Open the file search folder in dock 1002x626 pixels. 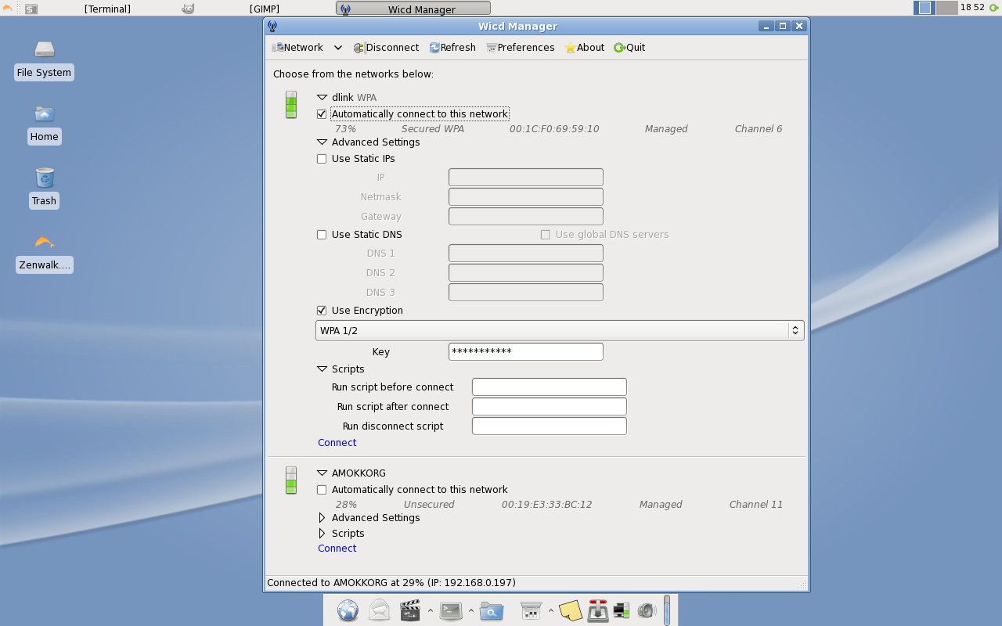click(x=492, y=610)
